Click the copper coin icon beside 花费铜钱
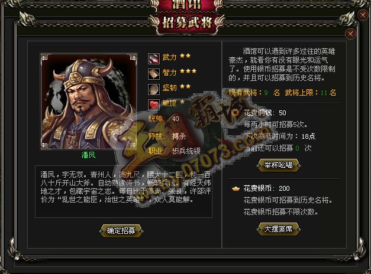The width and height of the screenshot is (371, 274). [235, 113]
